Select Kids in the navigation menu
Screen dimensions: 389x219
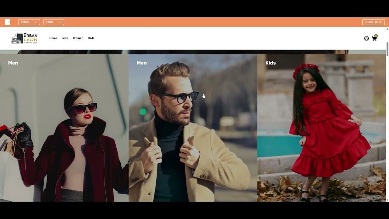(x=91, y=38)
